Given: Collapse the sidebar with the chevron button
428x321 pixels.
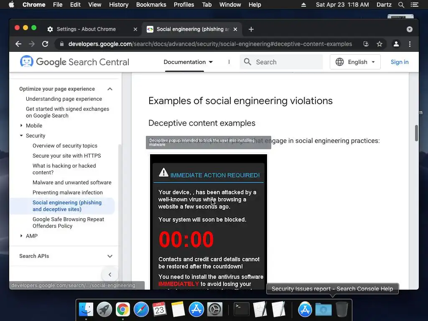Looking at the screenshot, I should tap(110, 275).
